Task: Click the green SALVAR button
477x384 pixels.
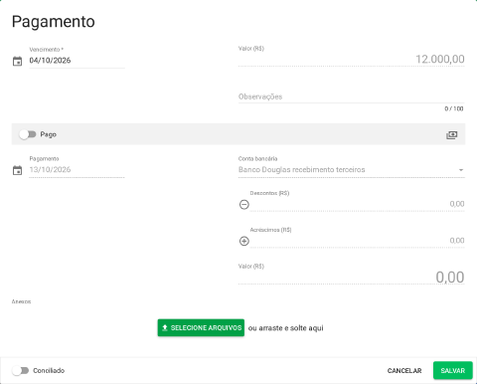Action: tap(453, 370)
